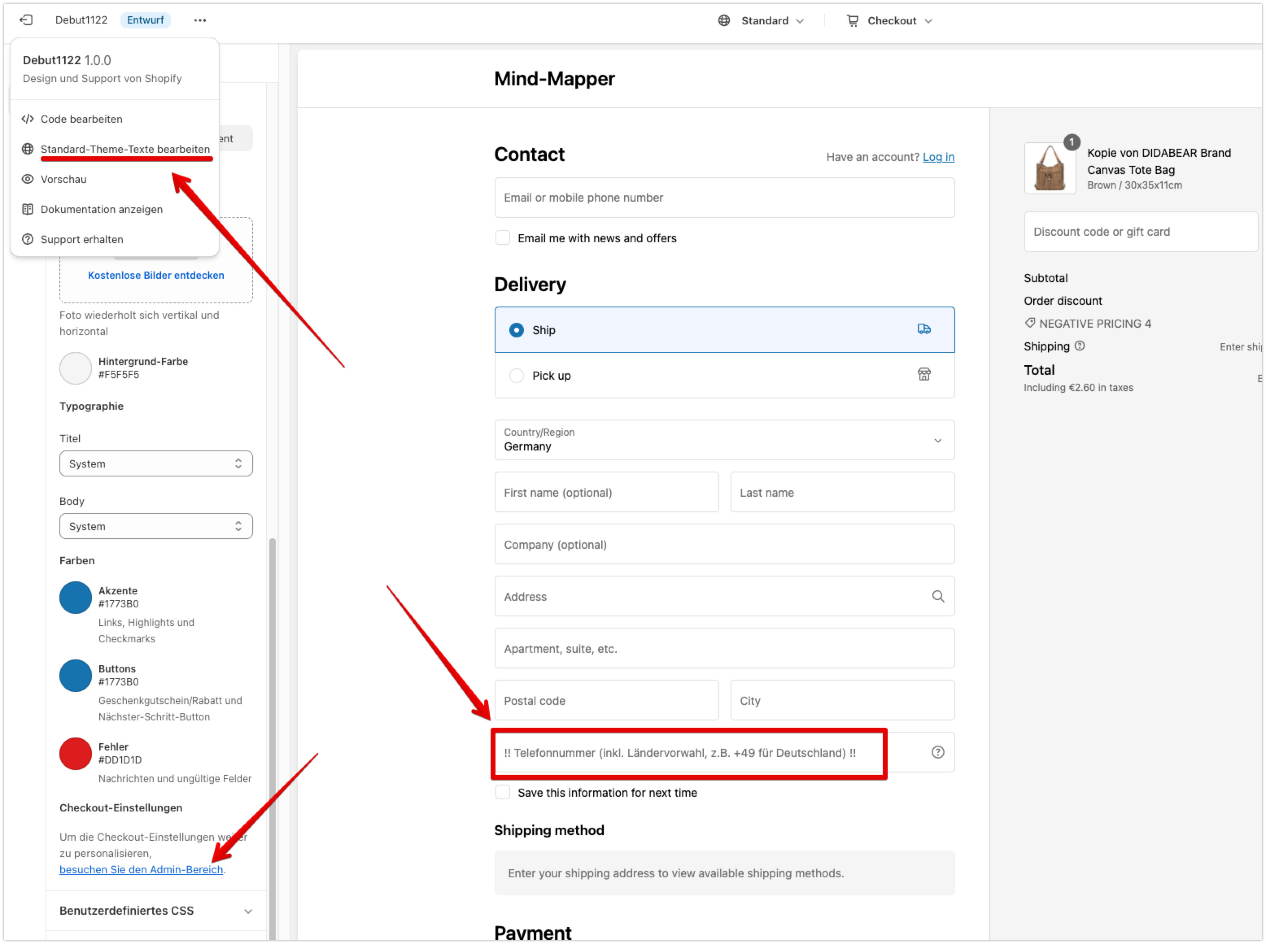Click the phone field help question icon
Viewport: 1266px width, 944px height.
tap(938, 753)
